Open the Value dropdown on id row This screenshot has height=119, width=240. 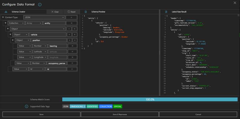point(21,69)
